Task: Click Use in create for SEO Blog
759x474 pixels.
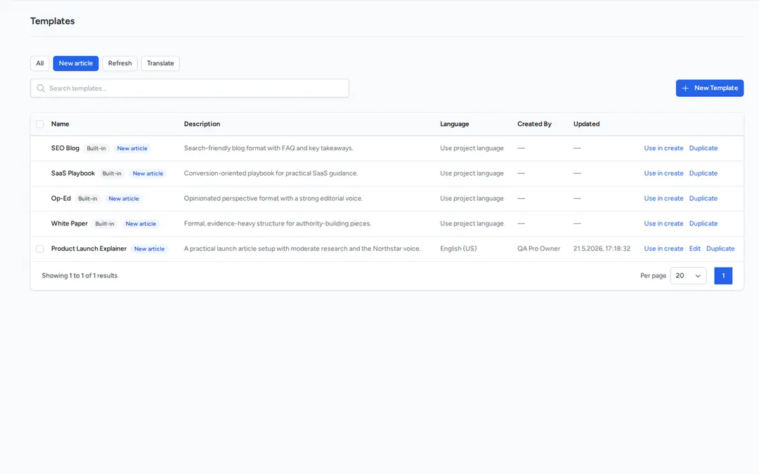Action: (x=663, y=148)
